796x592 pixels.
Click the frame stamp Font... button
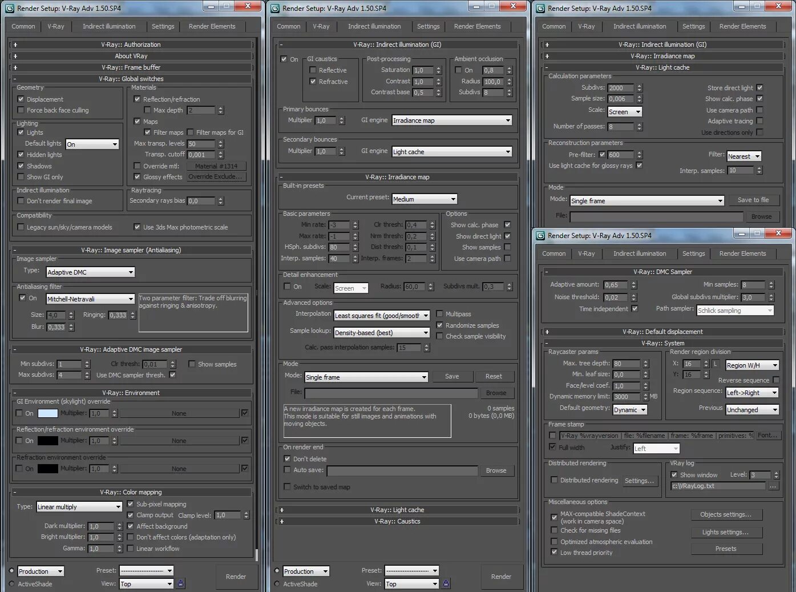(767, 435)
